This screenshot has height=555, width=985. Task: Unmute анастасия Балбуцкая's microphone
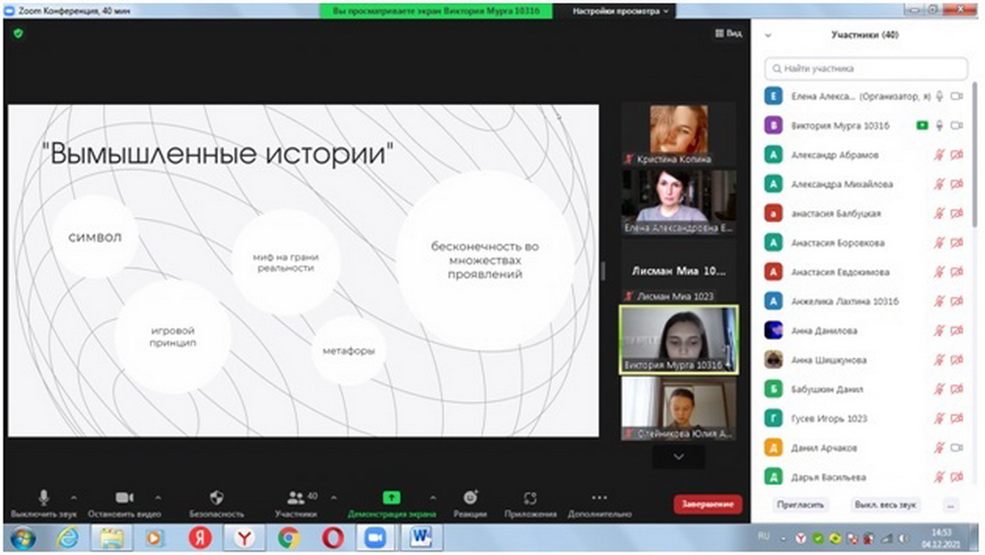coord(940,213)
